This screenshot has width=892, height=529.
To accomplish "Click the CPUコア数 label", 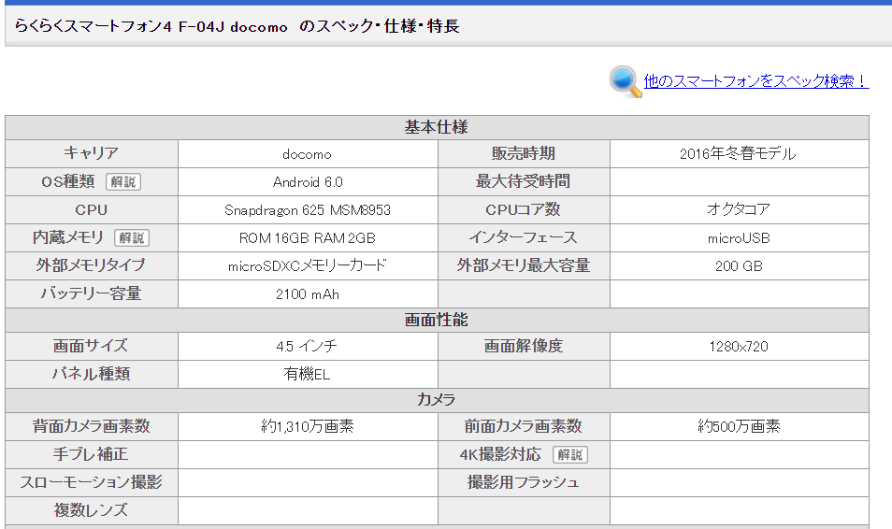I will point(524,209).
